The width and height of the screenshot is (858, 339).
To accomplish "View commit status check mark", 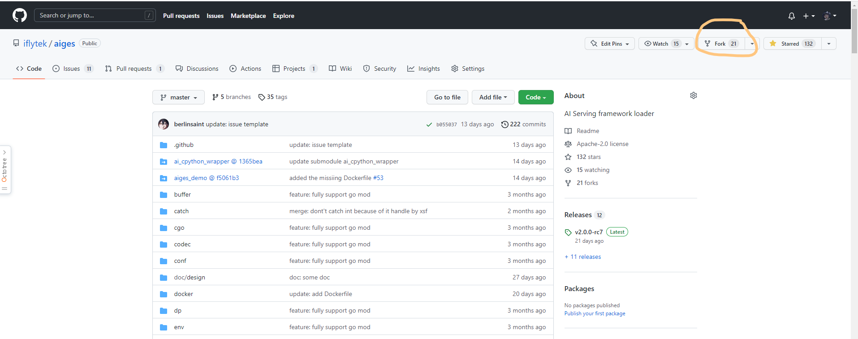I will coord(429,124).
